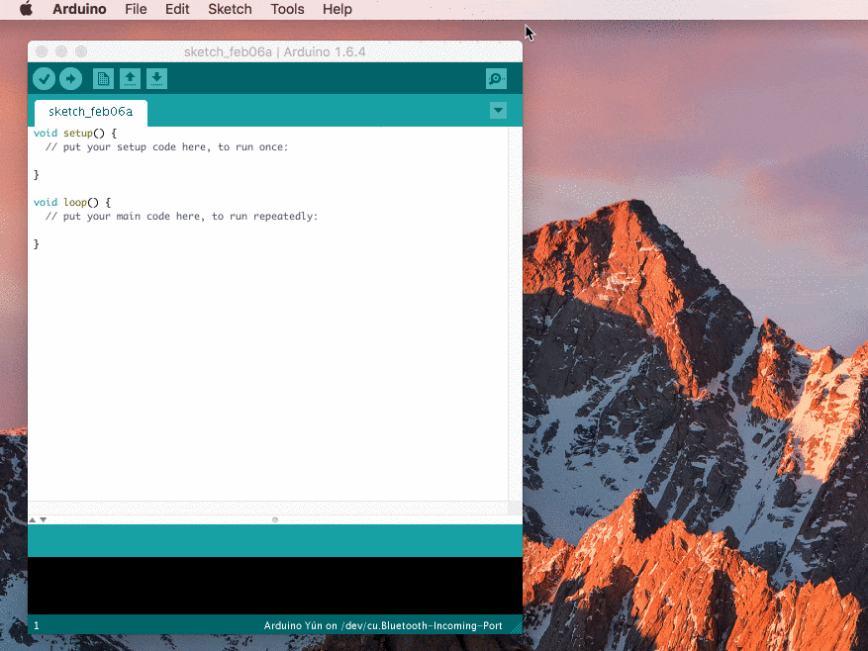The image size is (868, 651).
Task: Expand the tab options dropdown arrow
Action: click(x=498, y=110)
